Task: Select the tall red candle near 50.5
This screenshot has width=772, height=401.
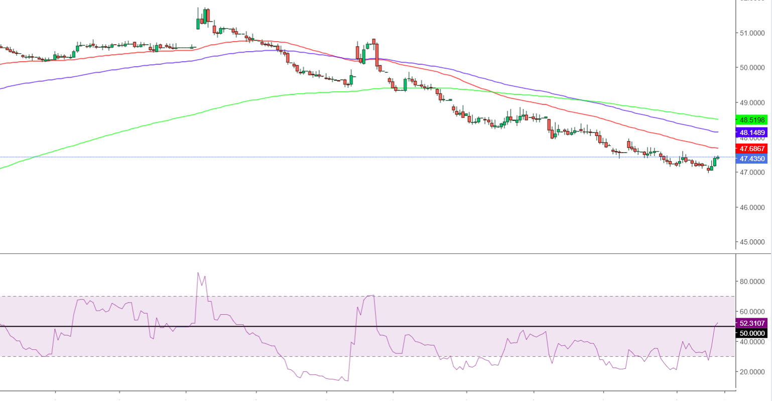Action: tap(376, 54)
